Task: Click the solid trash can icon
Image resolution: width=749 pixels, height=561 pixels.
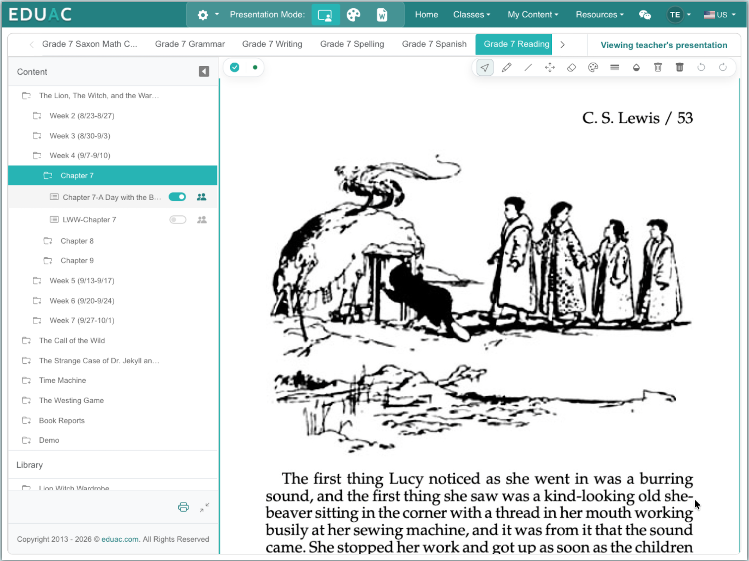Action: pos(680,68)
